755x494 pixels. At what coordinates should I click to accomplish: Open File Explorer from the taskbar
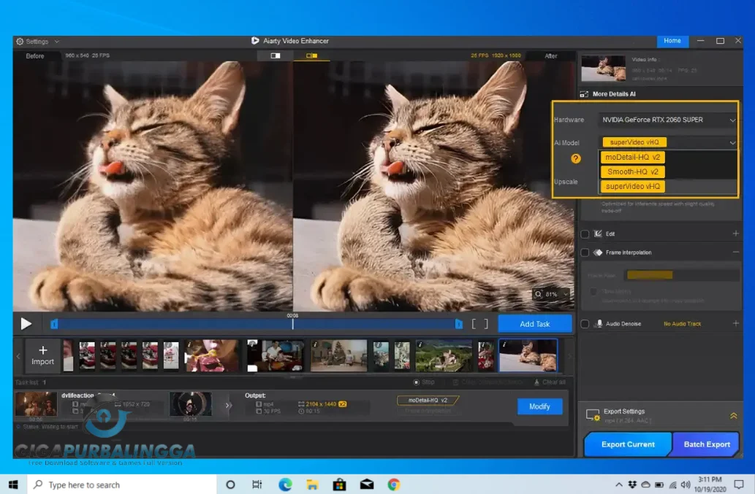312,485
